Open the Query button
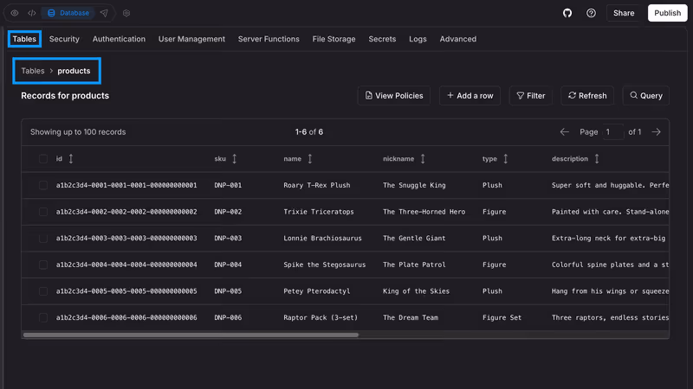The width and height of the screenshot is (693, 389). coord(646,96)
